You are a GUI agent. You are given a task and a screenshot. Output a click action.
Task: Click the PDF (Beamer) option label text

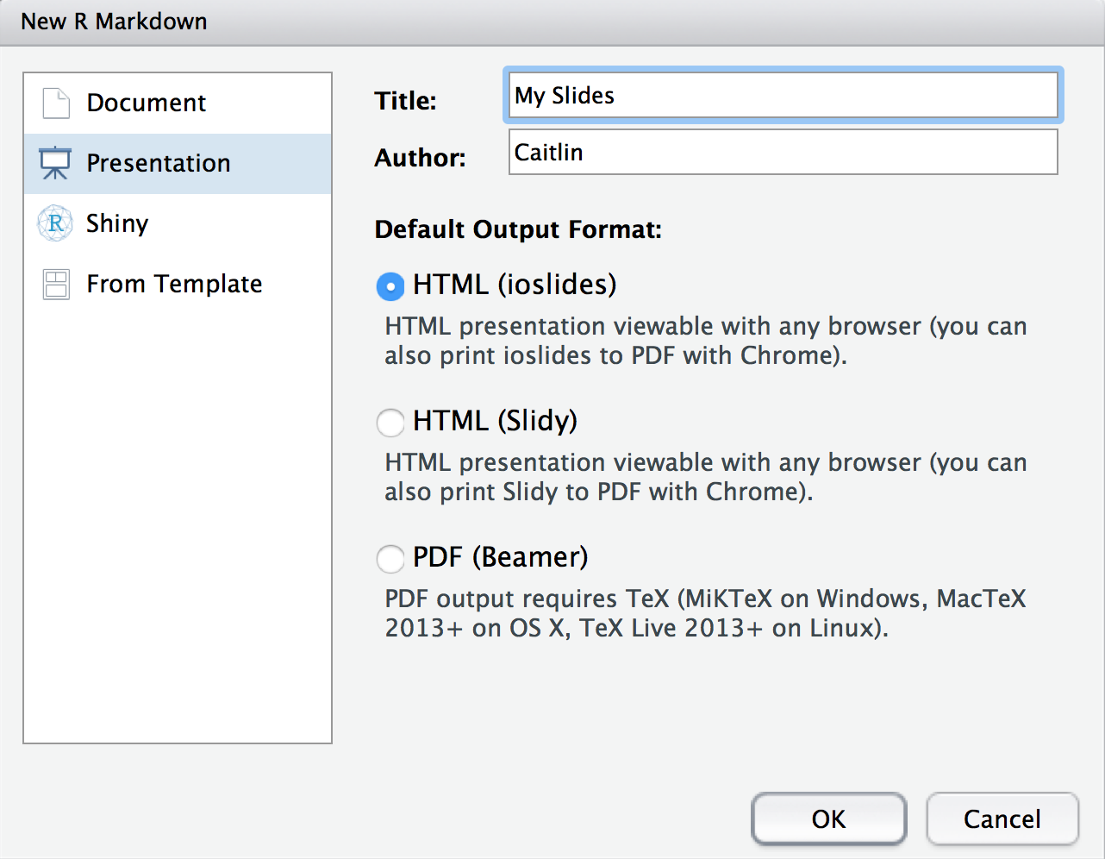pyautogui.click(x=500, y=557)
